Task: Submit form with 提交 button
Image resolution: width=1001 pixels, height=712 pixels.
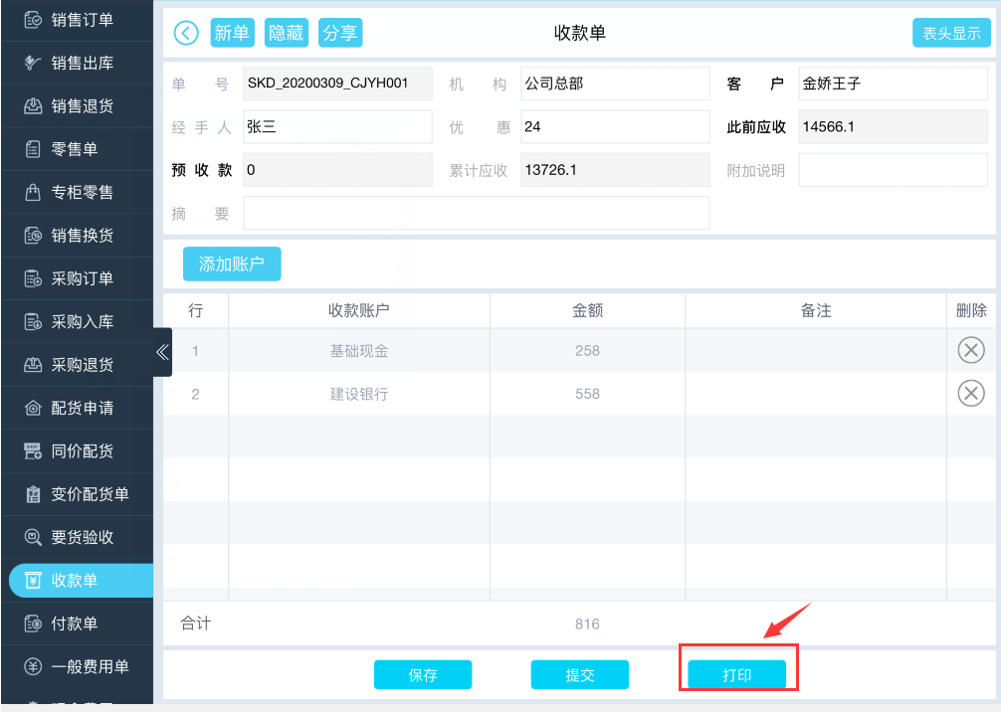Action: pyautogui.click(x=579, y=675)
